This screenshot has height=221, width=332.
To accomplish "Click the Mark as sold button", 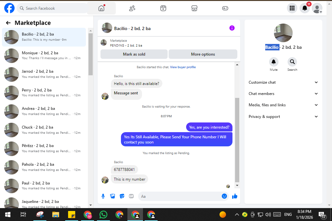I will coord(134,54).
